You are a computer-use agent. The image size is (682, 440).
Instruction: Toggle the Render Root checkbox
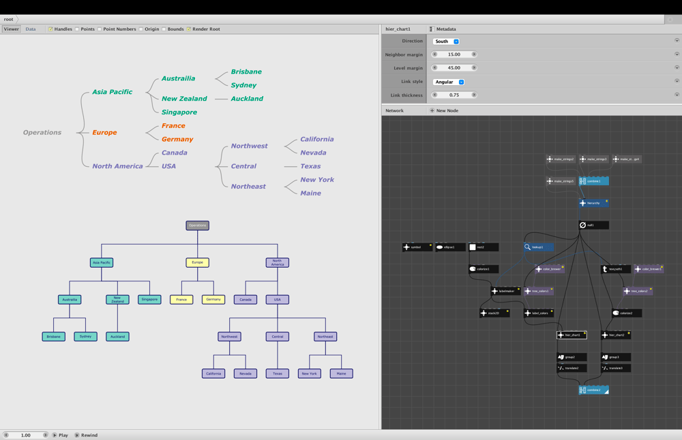point(189,29)
